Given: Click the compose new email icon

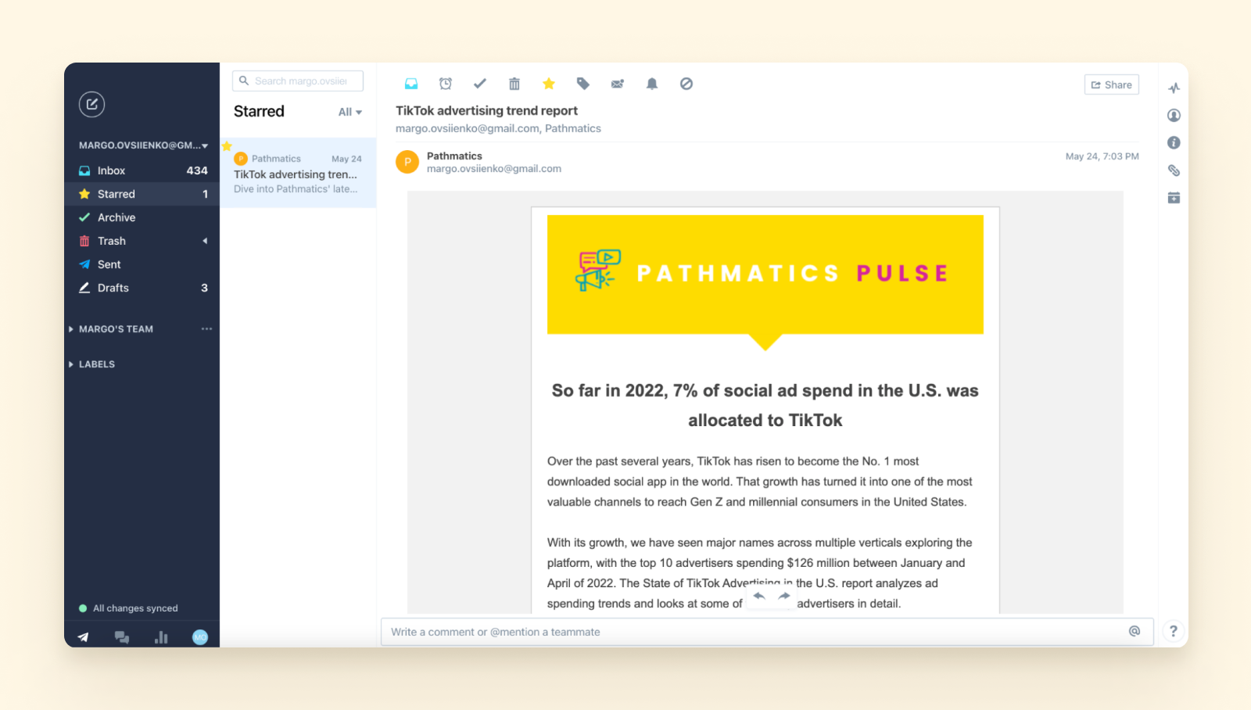Looking at the screenshot, I should click(x=91, y=104).
